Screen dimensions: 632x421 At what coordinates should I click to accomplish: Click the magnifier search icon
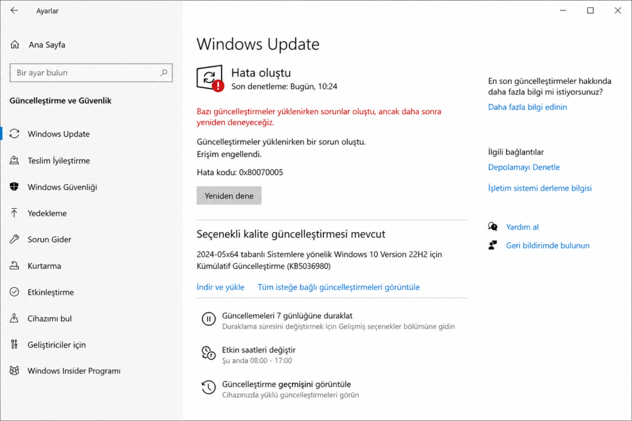[164, 73]
